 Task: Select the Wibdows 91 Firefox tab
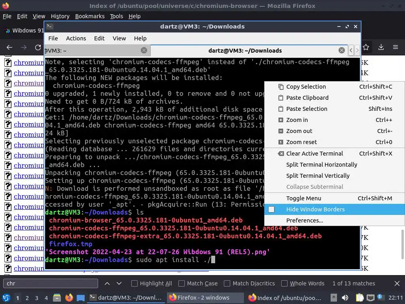(24, 30)
